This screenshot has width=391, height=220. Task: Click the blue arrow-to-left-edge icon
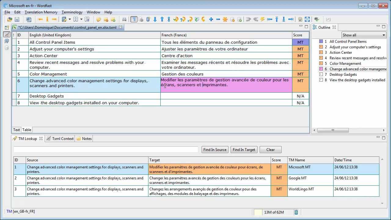click(x=269, y=19)
